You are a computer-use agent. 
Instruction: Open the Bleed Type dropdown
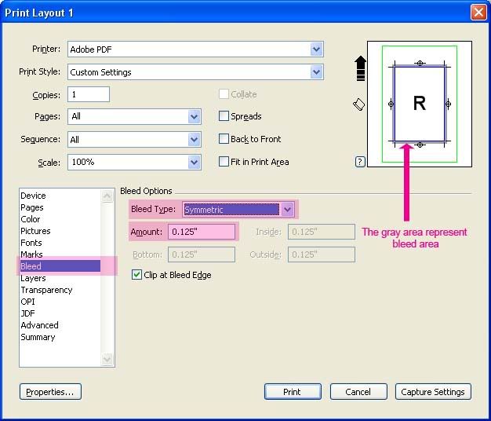click(288, 210)
